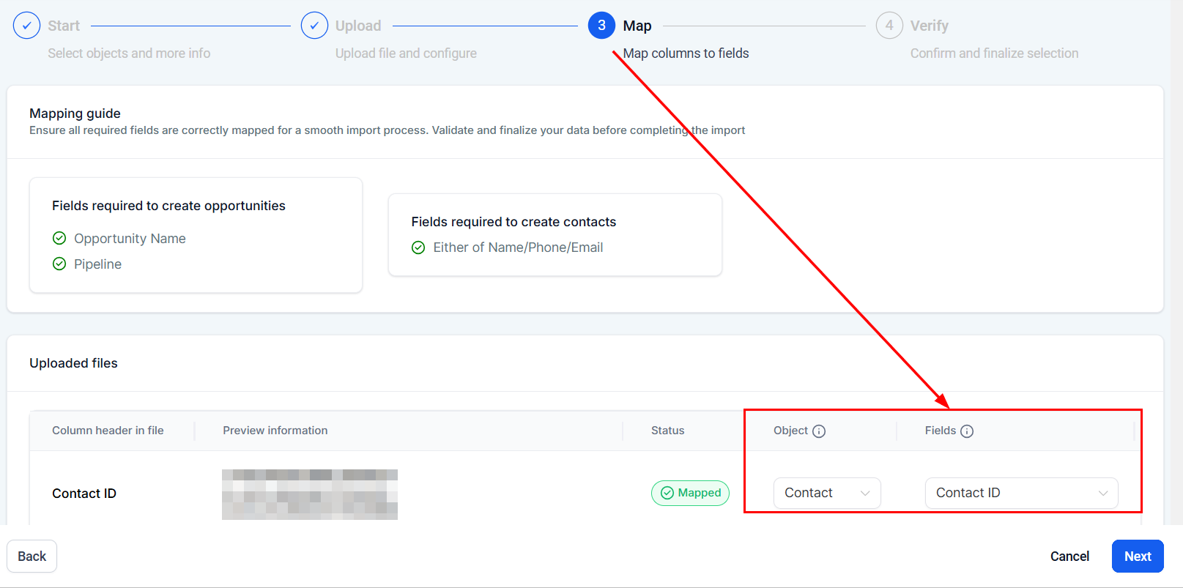Click the Upload step checkmark circle
Viewport: 1183px width, 588px height.
(x=314, y=26)
